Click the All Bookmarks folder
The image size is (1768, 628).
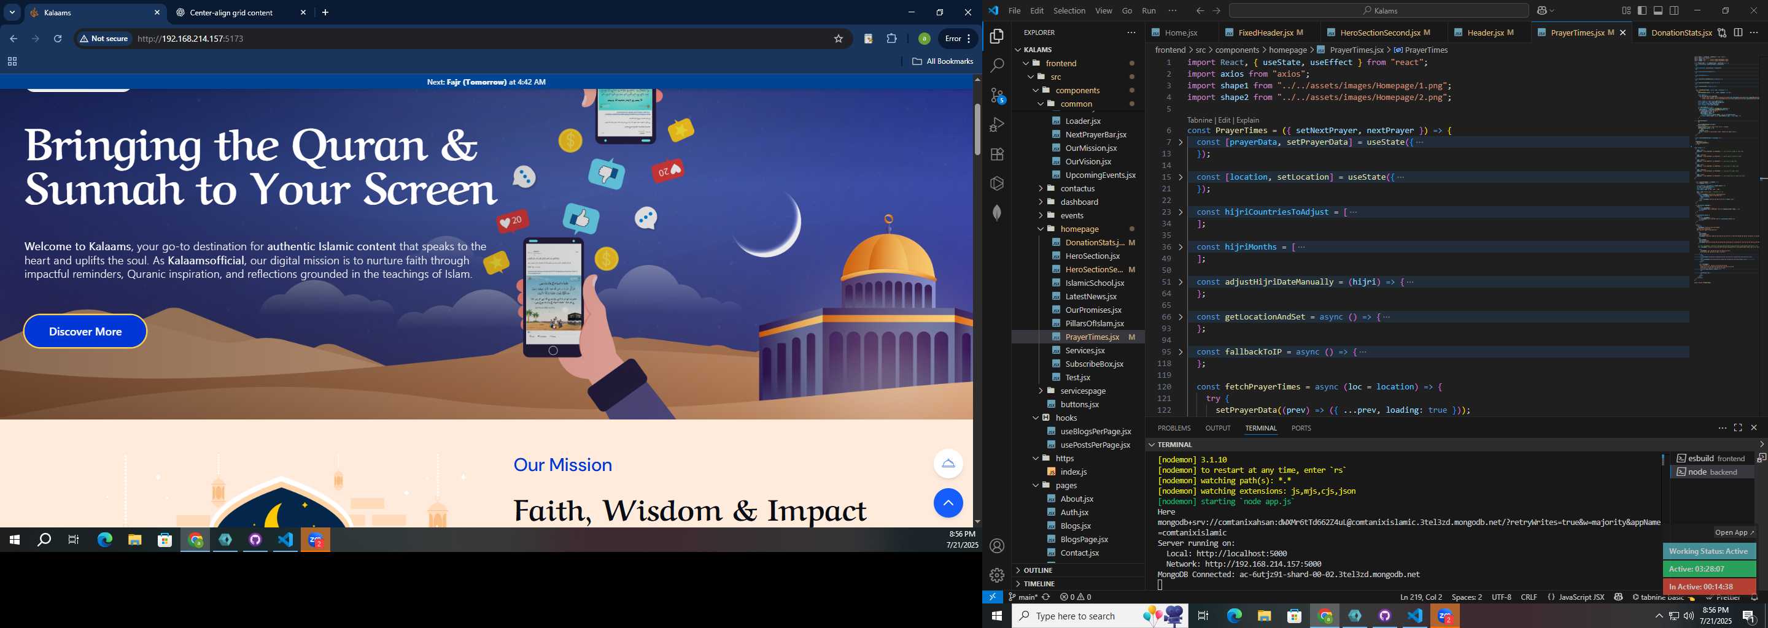(942, 62)
